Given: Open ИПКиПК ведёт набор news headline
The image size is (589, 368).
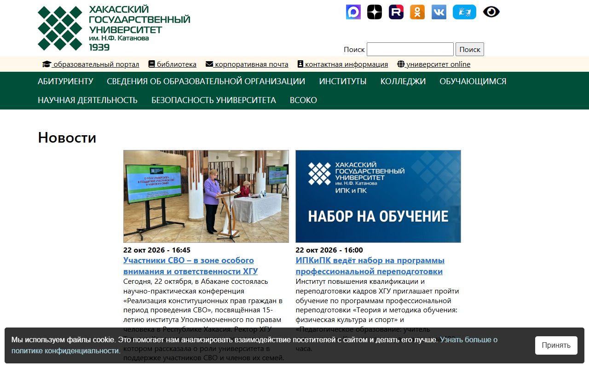Looking at the screenshot, I should tap(370, 266).
